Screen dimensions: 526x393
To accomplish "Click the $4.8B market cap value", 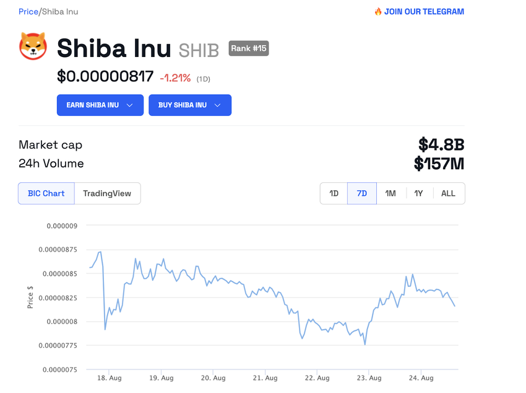I will (x=441, y=145).
